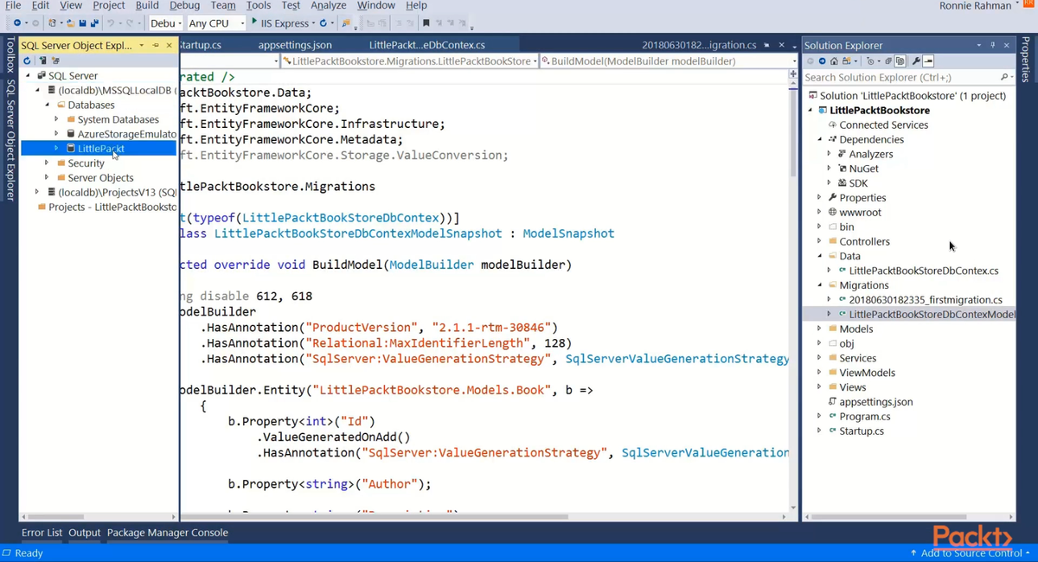
Task: Switch to LittlePackt...eDbContex.cs tab
Action: click(x=427, y=45)
